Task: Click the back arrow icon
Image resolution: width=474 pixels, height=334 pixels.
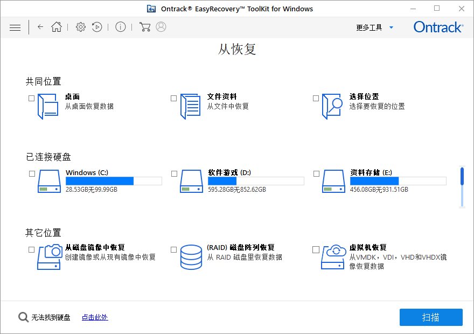Action: 40,27
